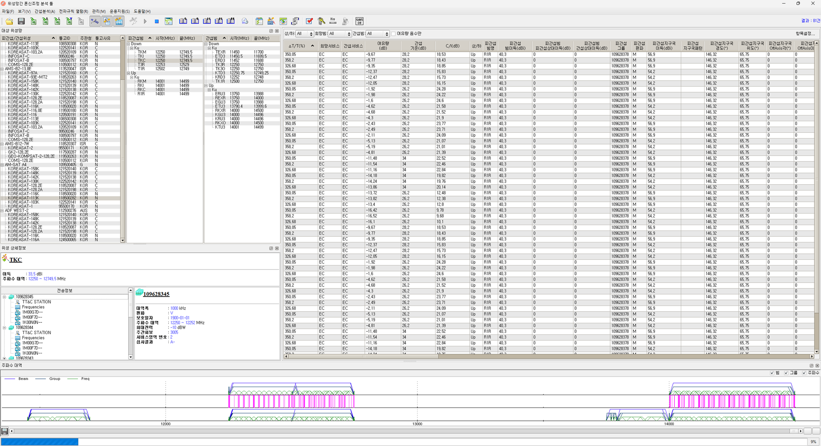Uncheck the 주파수 checkbox in frequency panel

(804, 373)
